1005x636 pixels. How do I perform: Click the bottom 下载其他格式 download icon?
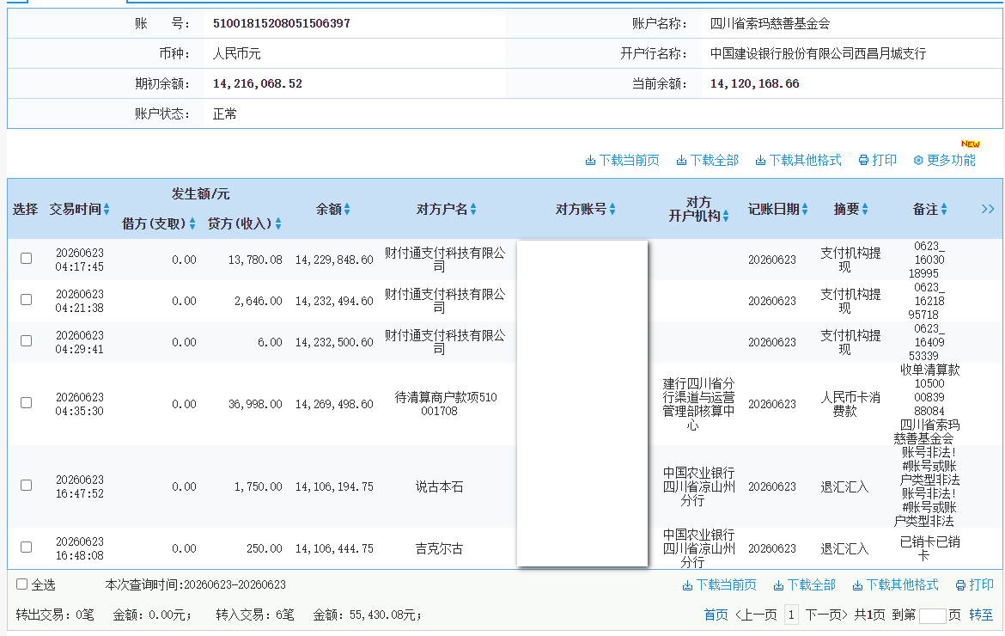click(857, 585)
